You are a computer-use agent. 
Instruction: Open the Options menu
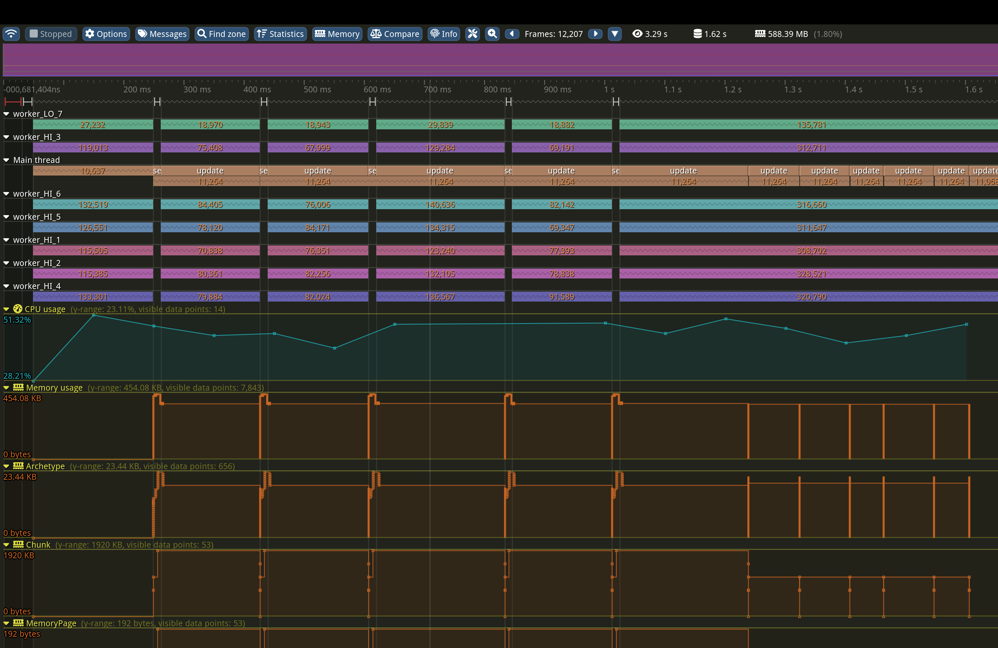point(106,34)
